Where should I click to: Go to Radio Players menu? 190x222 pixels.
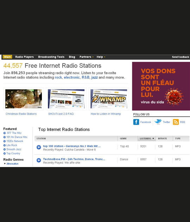point(25,57)
